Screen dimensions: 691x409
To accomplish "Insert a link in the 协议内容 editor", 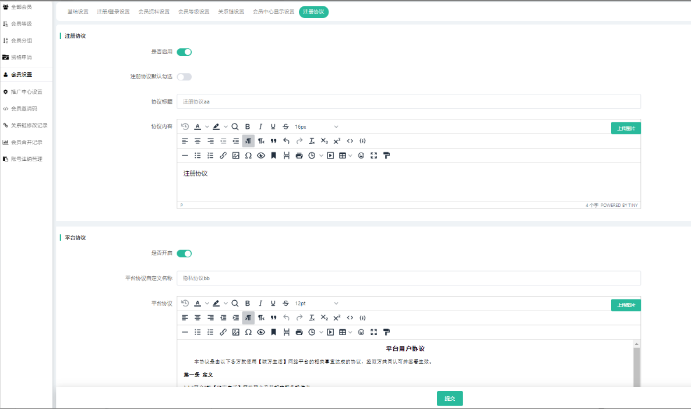I will [223, 156].
